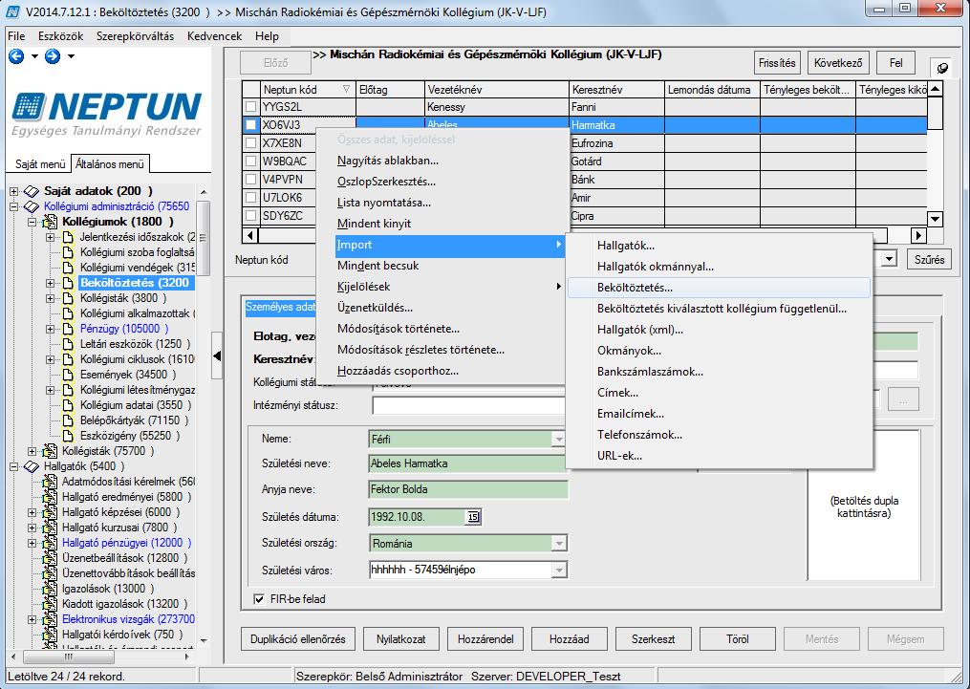Uncheck the FIR-be felad checkbox
970x689 pixels.
[x=259, y=599]
